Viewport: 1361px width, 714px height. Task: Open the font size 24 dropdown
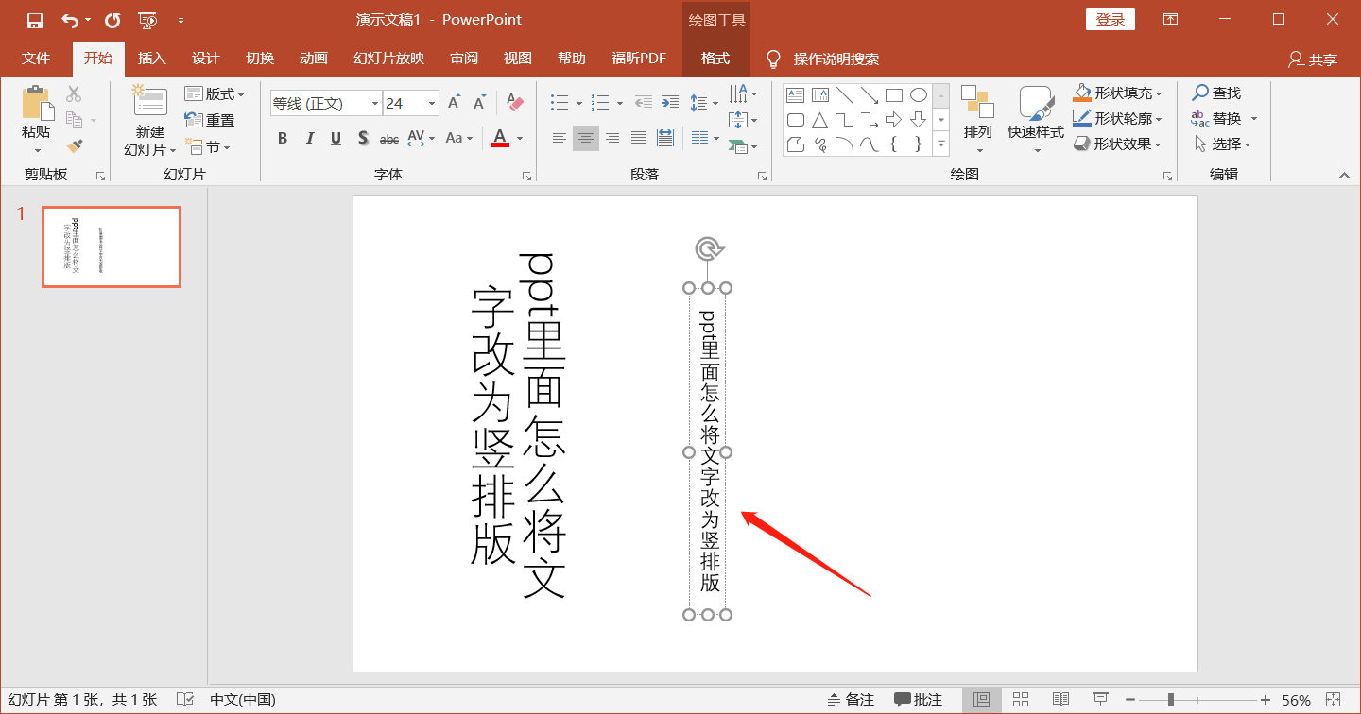click(432, 103)
